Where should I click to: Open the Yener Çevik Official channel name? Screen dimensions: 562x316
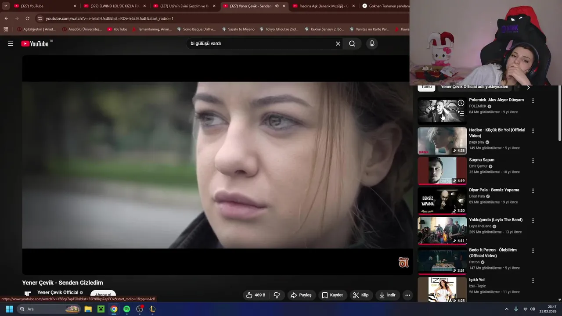pyautogui.click(x=58, y=292)
